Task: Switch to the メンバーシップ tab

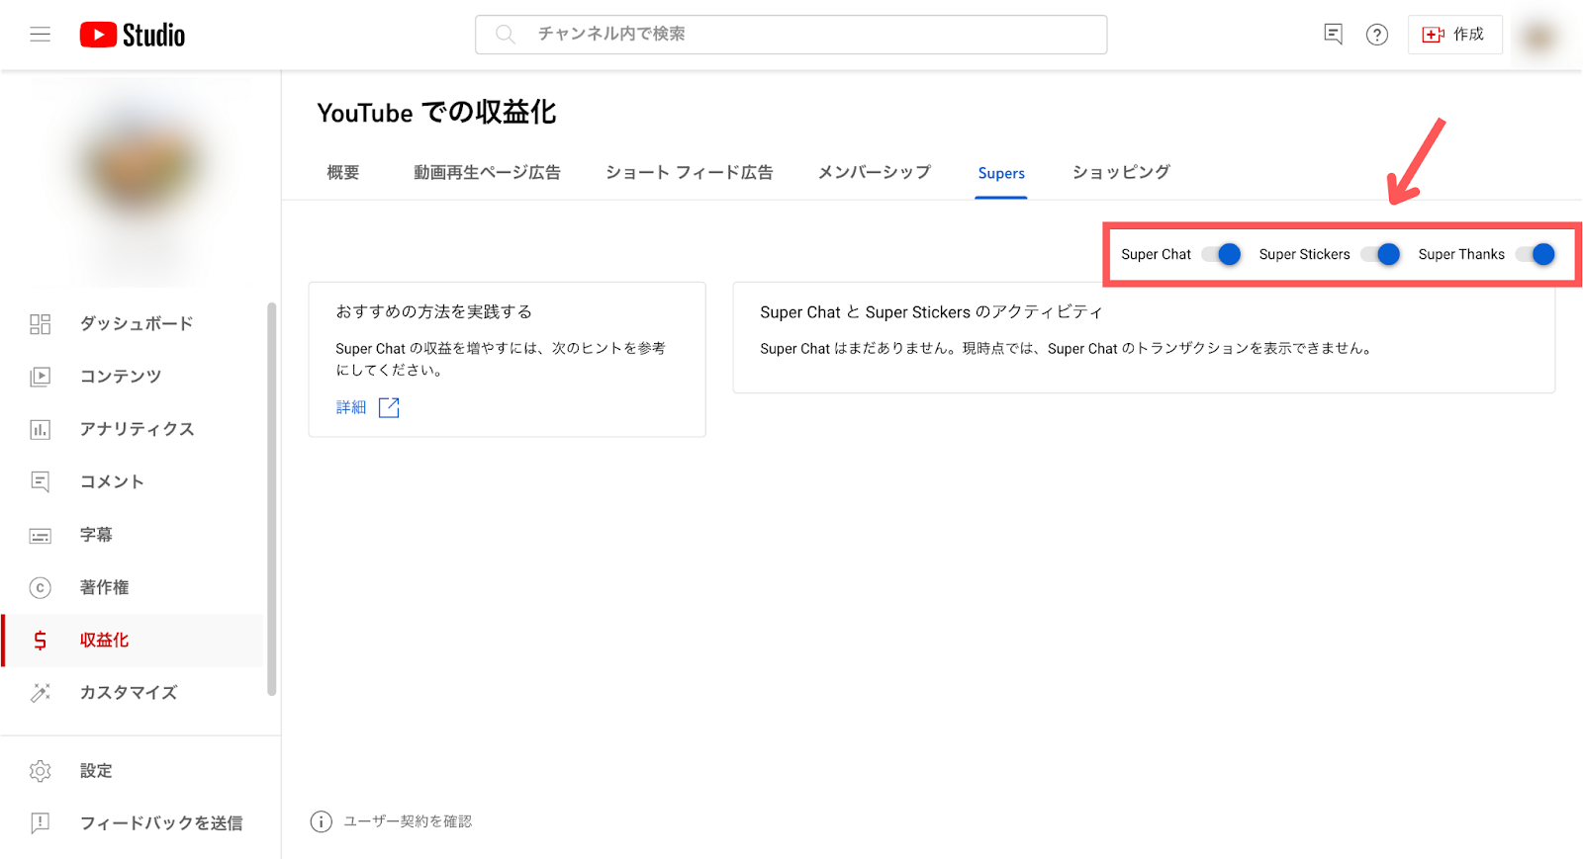Action: [x=874, y=173]
